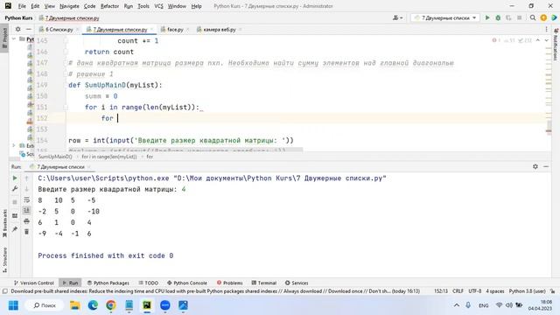Screen dimensions: 560x315
Task: Click the orange IDE updates icon
Action: pos(543,17)
